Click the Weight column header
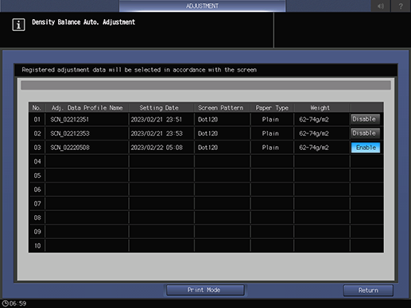 point(320,108)
